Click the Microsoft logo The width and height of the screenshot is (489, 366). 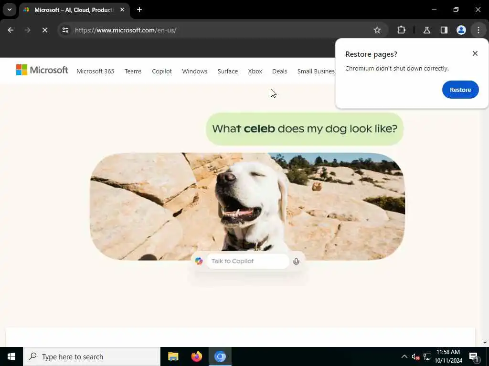[42, 70]
